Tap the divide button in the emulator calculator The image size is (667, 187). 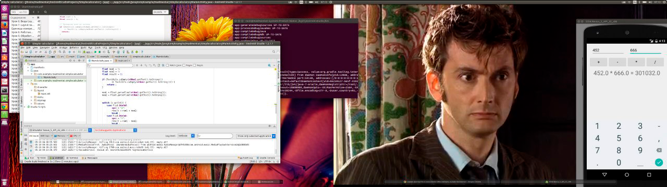click(x=655, y=62)
